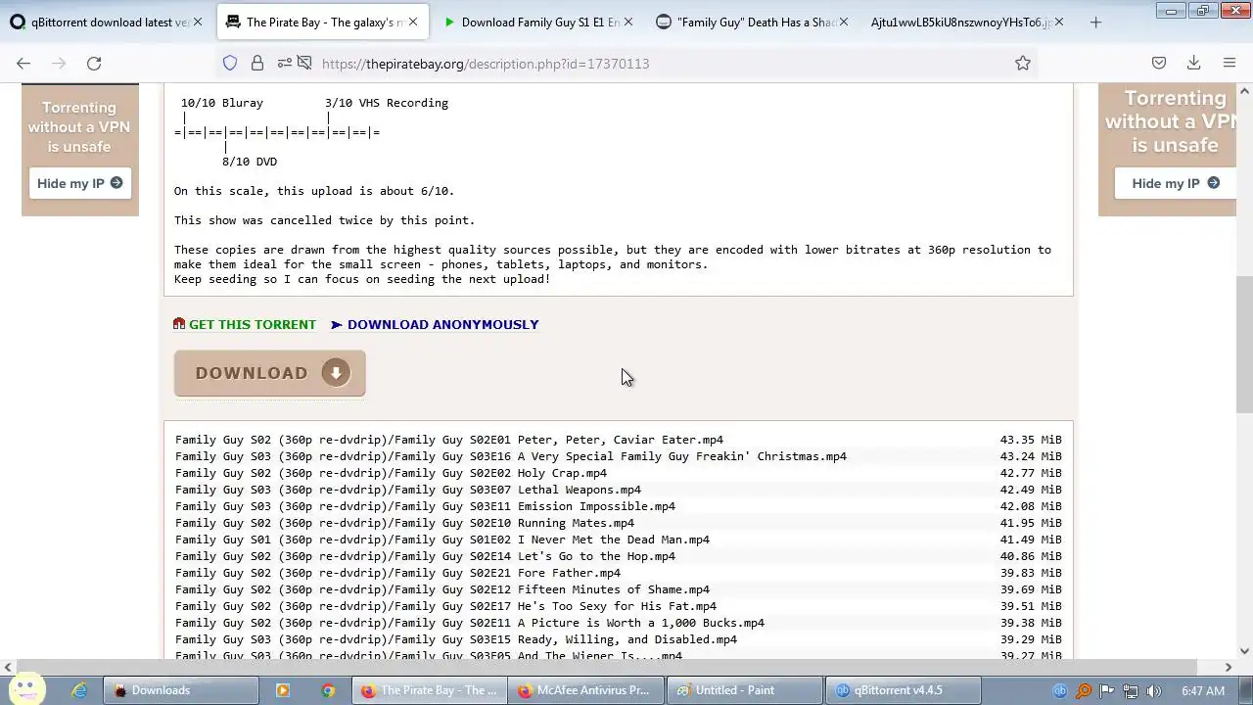Image resolution: width=1253 pixels, height=705 pixels.
Task: Click the 43.35 MiB file size value
Action: 1031,440
